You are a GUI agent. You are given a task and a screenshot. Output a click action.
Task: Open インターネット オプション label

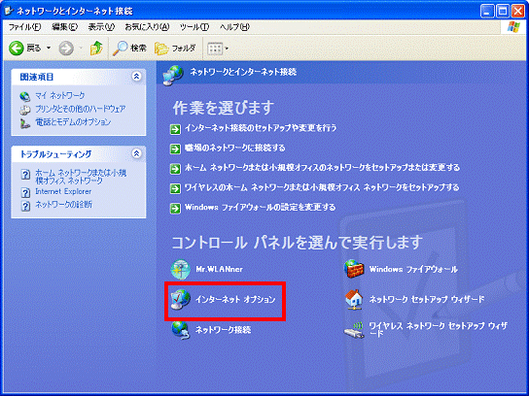236,299
